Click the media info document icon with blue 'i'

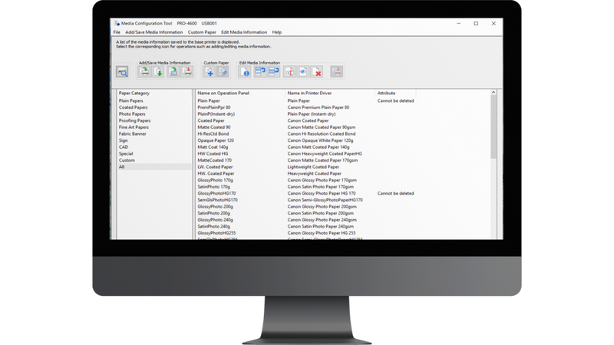pos(245,71)
